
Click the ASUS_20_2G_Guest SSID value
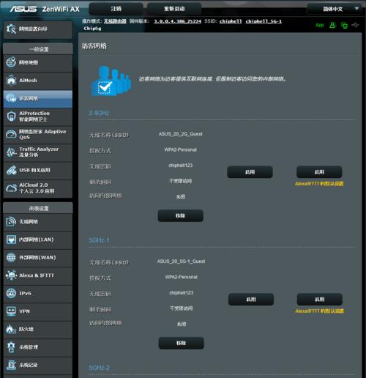(x=181, y=134)
